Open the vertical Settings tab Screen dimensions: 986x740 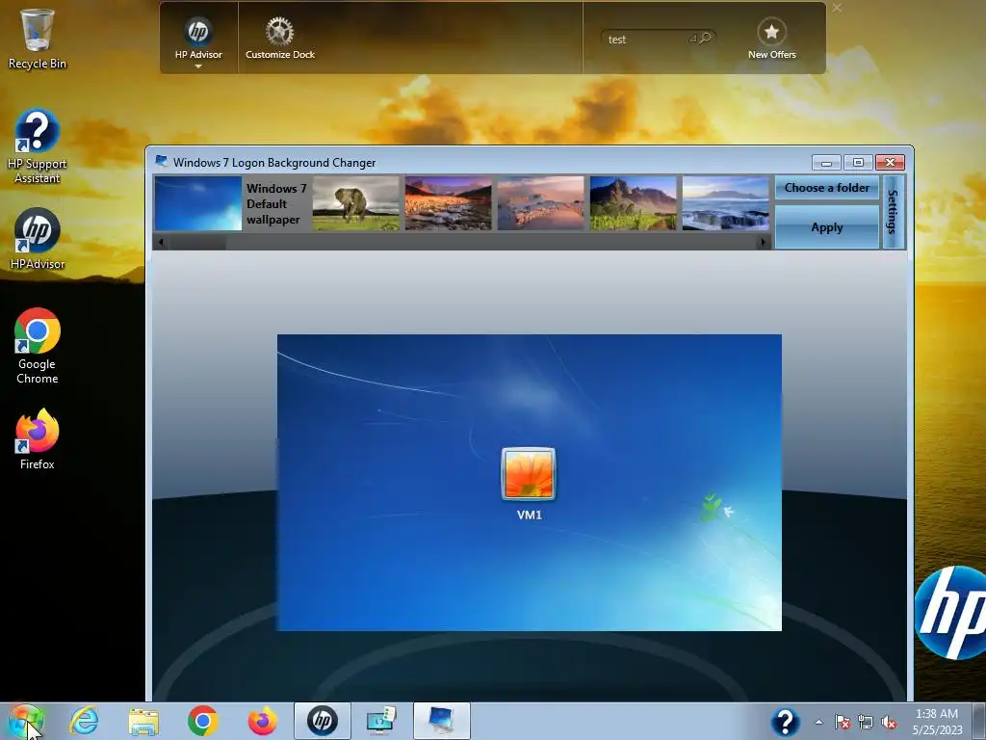893,211
